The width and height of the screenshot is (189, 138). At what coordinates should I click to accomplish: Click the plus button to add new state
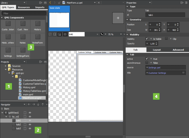118,18
